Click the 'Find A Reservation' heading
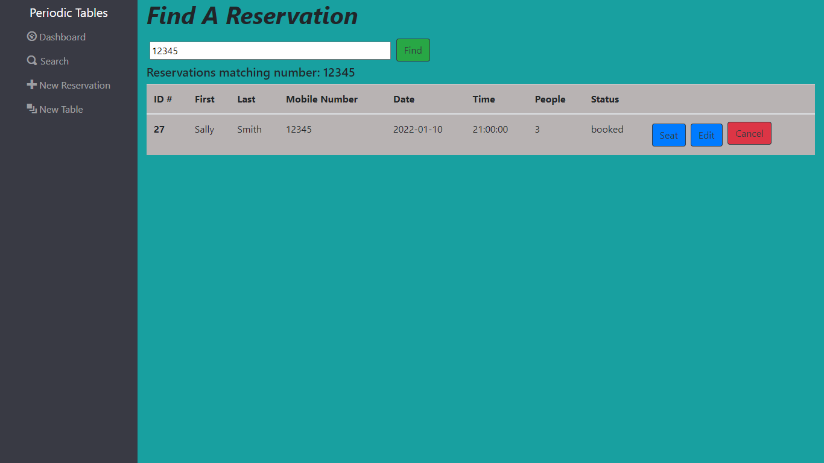 [252, 16]
